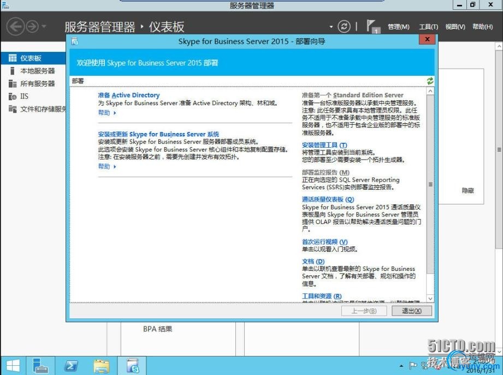Open the 首次运行视频 (V) link
Image resolution: width=503 pixels, height=375 pixels.
324,242
